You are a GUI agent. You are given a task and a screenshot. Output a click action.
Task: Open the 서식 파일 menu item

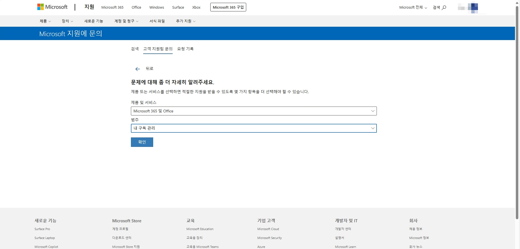pos(157,21)
